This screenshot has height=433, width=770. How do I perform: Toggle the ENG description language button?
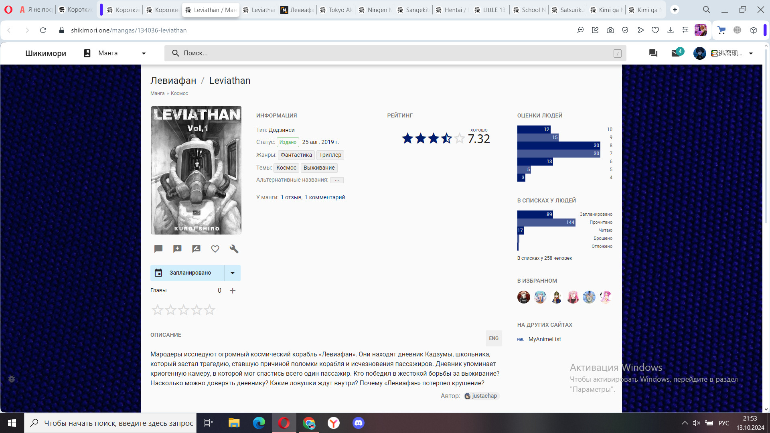[493, 338]
